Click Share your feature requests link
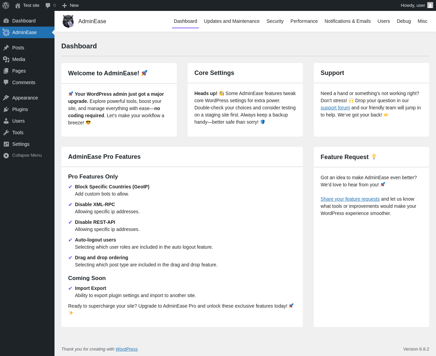 350,199
